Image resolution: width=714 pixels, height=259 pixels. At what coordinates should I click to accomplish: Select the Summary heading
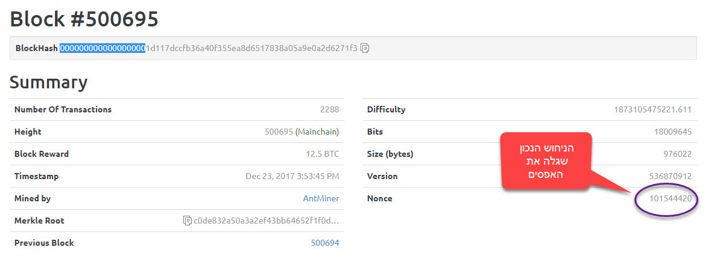pyautogui.click(x=48, y=82)
